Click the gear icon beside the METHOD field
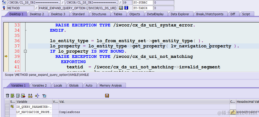The image size is (259, 117). click(x=4, y=8)
